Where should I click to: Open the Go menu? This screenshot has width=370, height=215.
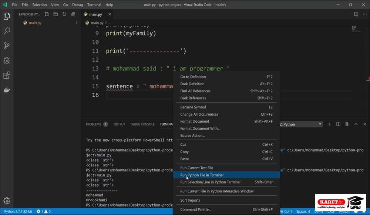pyautogui.click(x=65, y=5)
